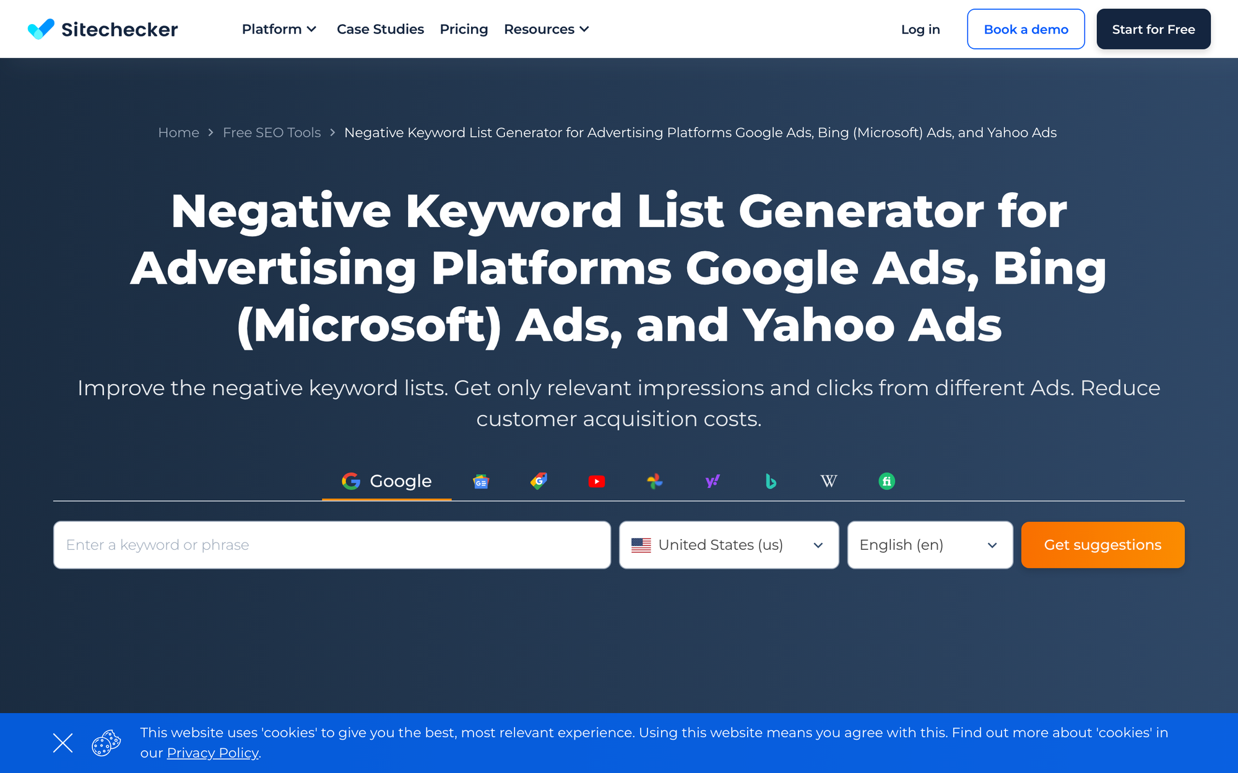Select the Google Shopping tag icon
Image resolution: width=1238 pixels, height=773 pixels.
point(539,481)
